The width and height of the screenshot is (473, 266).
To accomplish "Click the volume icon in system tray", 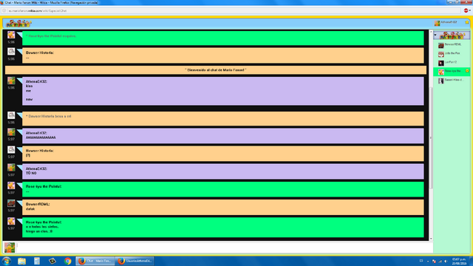I will [x=446, y=261].
